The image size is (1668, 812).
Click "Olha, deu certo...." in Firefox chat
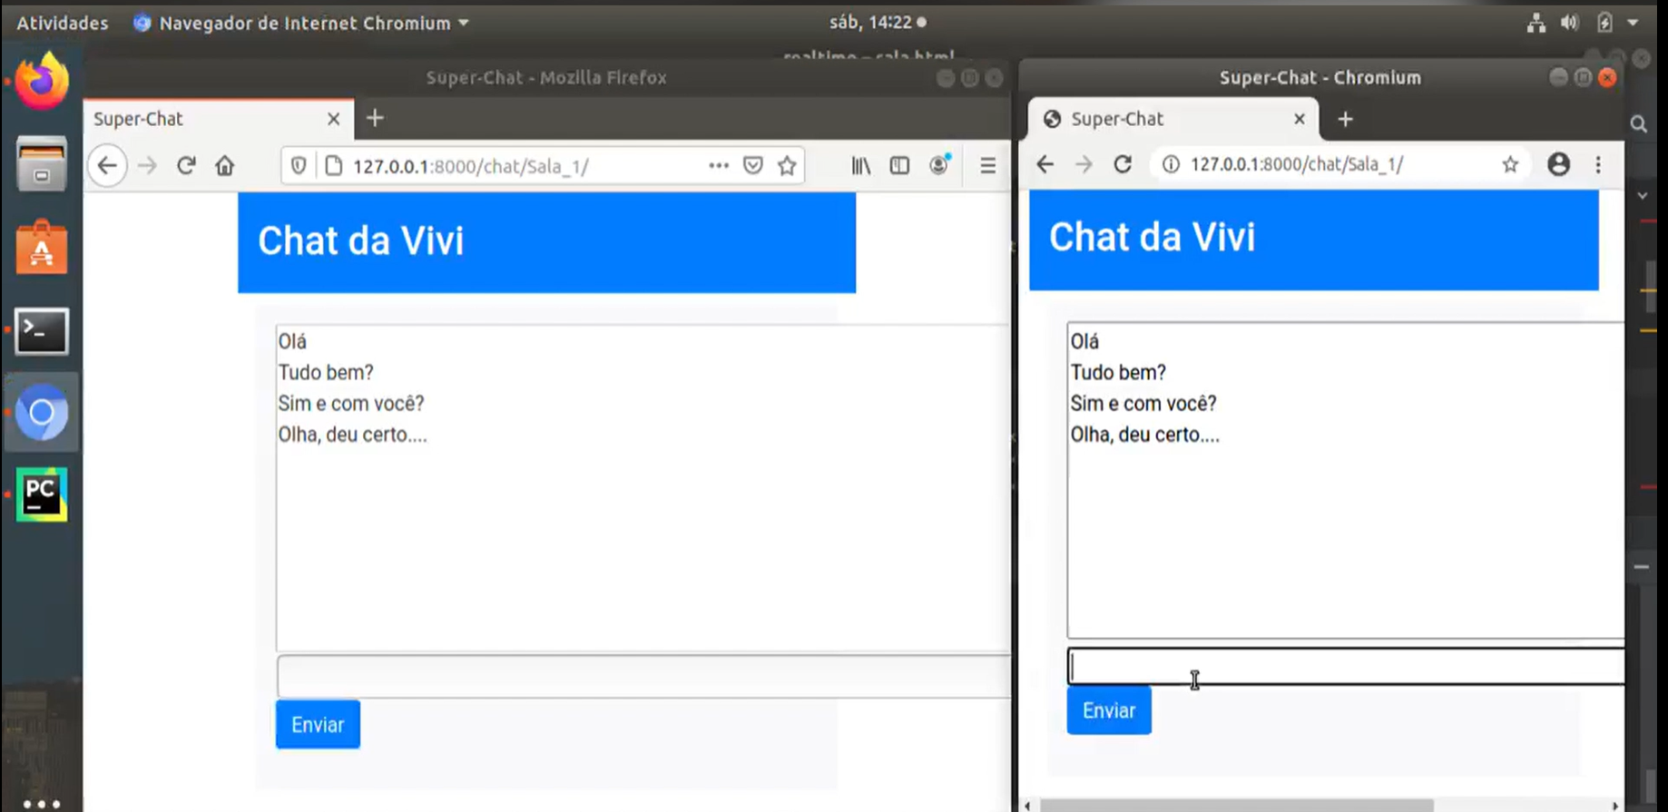pyautogui.click(x=352, y=435)
